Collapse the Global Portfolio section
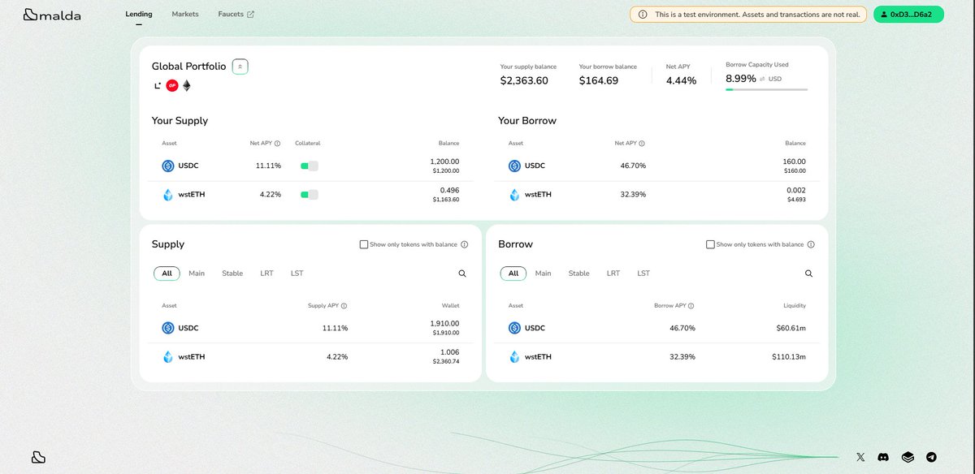975x474 pixels. point(240,67)
